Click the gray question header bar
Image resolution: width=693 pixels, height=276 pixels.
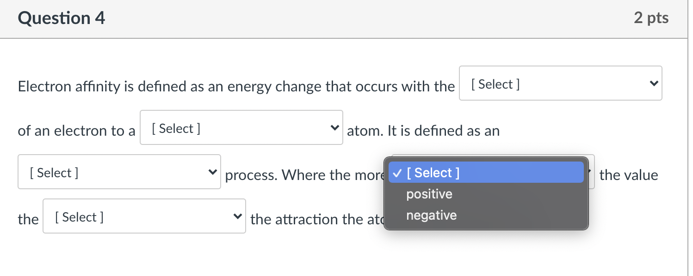coord(346,19)
